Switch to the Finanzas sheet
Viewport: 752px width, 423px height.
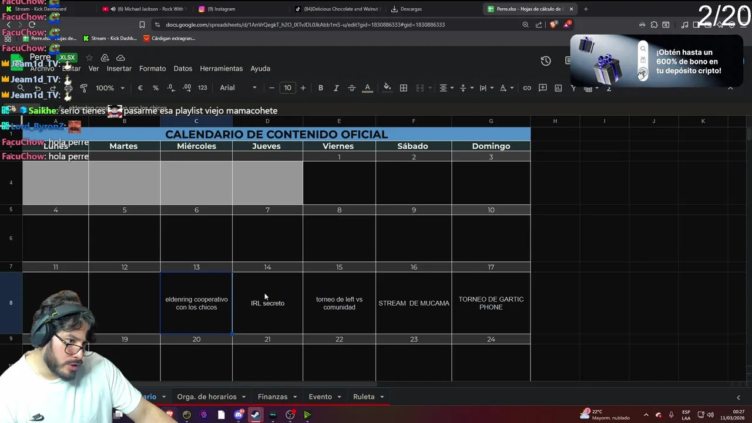(x=273, y=397)
